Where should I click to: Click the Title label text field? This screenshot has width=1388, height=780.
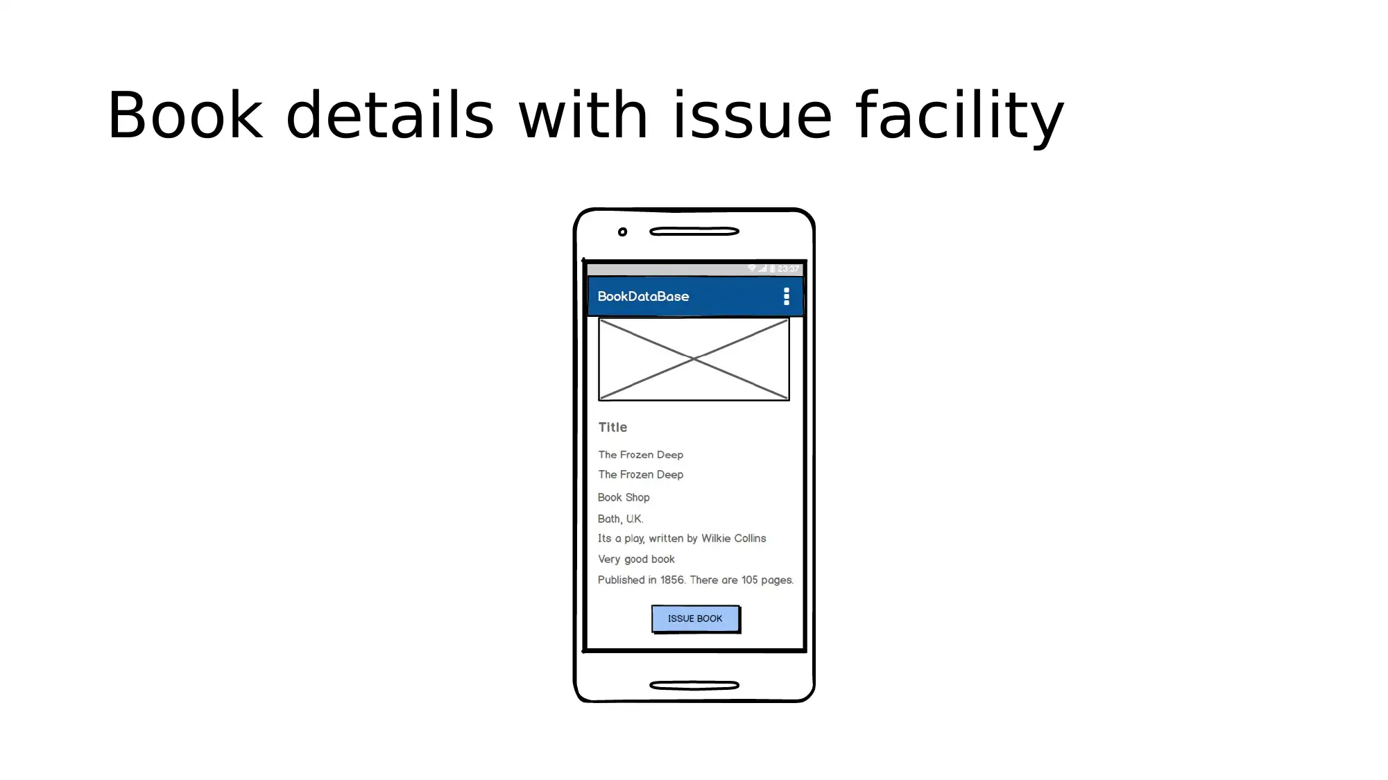[613, 426]
